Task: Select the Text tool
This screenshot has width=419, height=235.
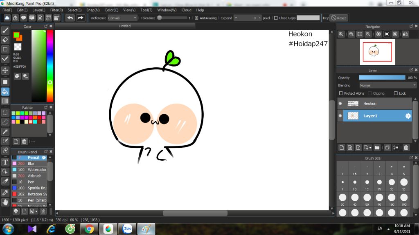Action: [5, 162]
